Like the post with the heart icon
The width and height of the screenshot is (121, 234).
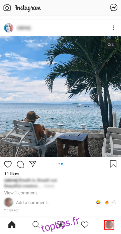[x=8, y=164]
